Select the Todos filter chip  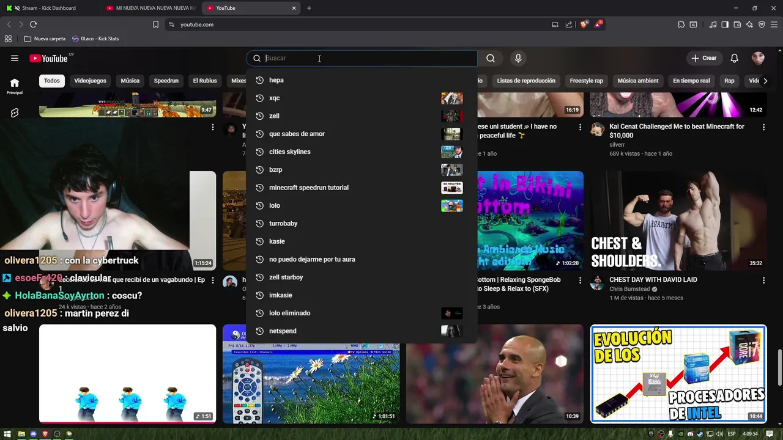[52, 81]
